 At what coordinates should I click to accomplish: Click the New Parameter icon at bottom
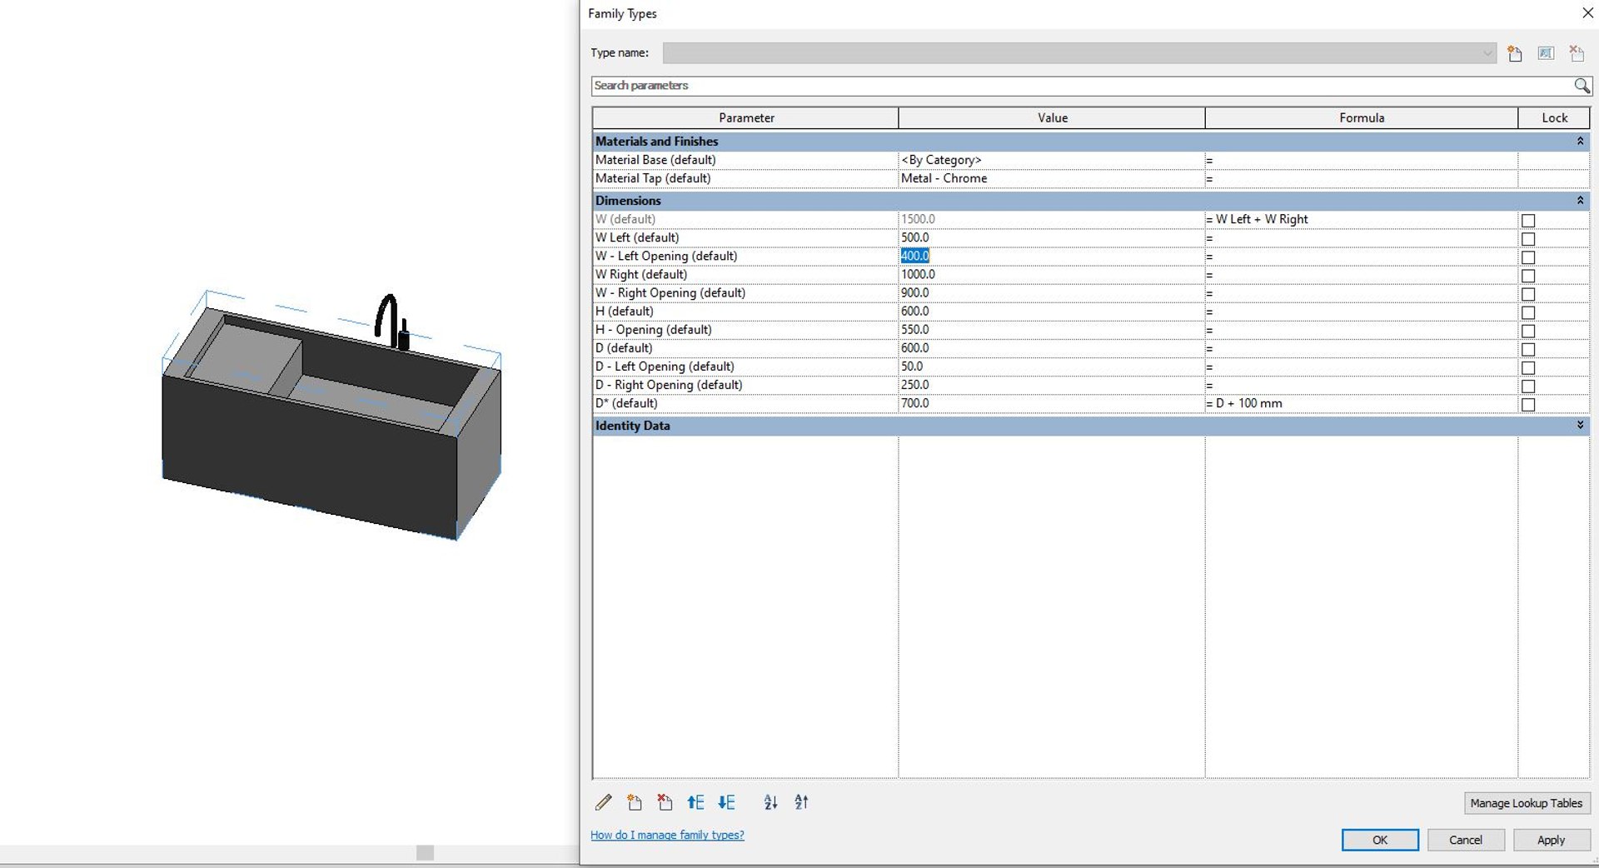(635, 802)
